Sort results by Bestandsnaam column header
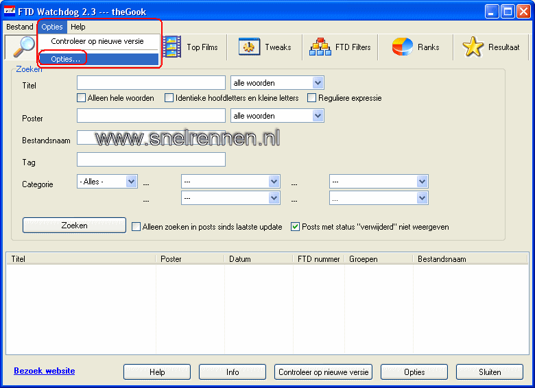The image size is (535, 388). click(x=471, y=259)
